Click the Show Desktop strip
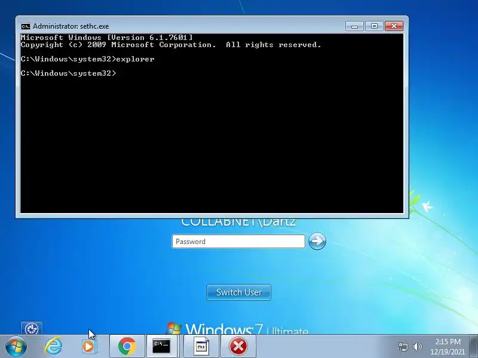Screen dimensions: 478x358 [474, 347]
